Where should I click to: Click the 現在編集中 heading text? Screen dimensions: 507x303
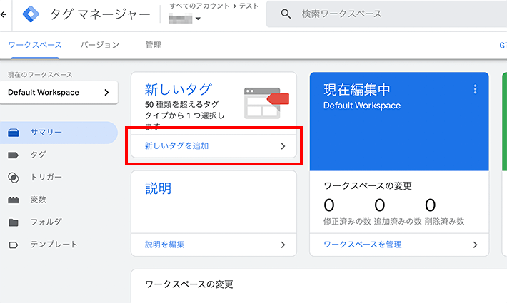[357, 90]
